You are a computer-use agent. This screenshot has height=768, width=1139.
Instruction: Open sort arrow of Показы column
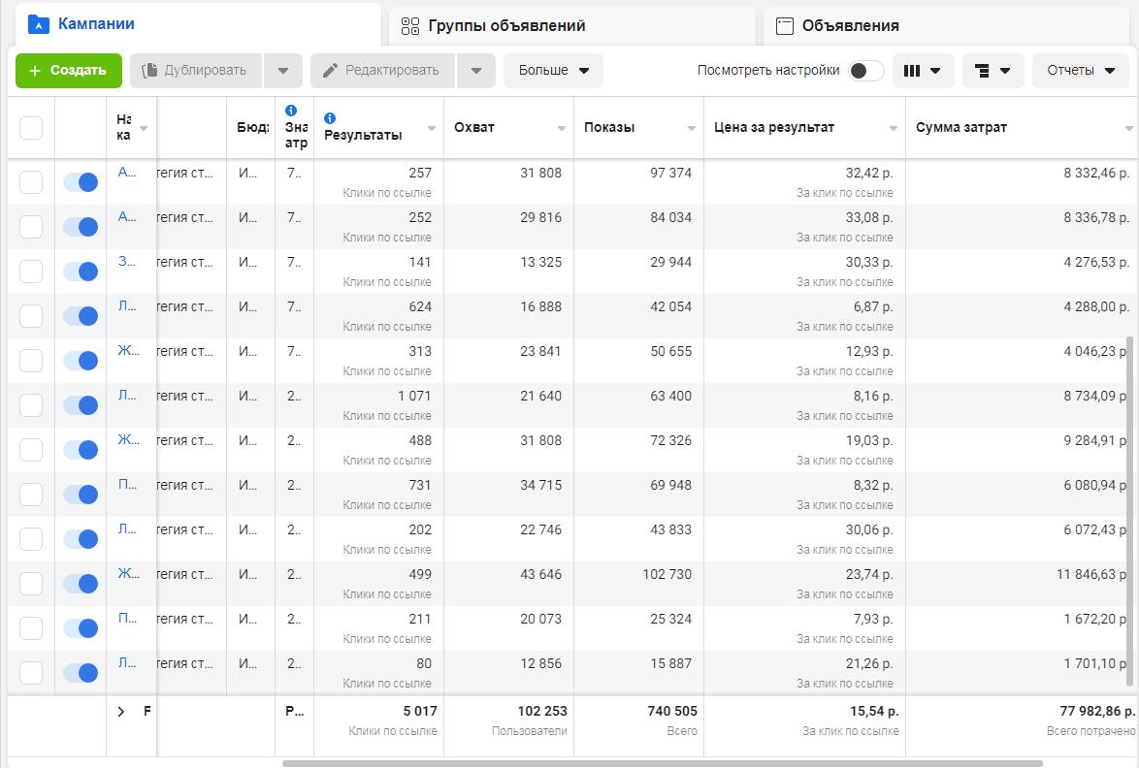coord(692,128)
